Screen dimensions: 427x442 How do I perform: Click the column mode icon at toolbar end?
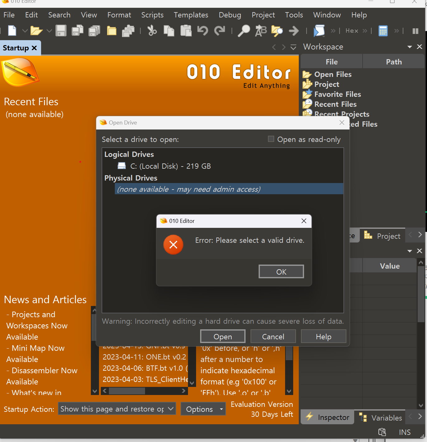[x=415, y=31]
